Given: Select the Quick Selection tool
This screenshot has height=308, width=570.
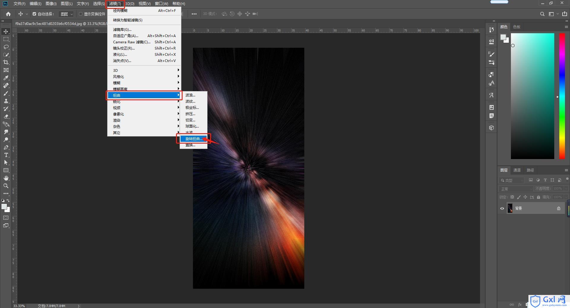Looking at the screenshot, I should pyautogui.click(x=6, y=55).
